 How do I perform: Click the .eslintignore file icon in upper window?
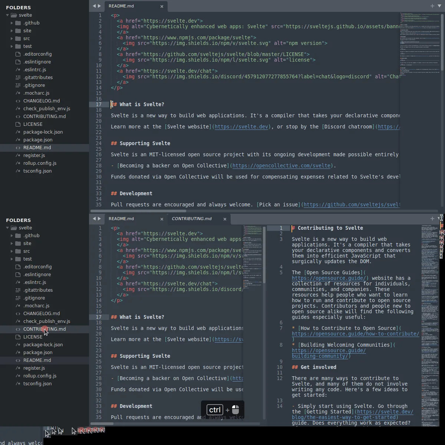[18, 62]
